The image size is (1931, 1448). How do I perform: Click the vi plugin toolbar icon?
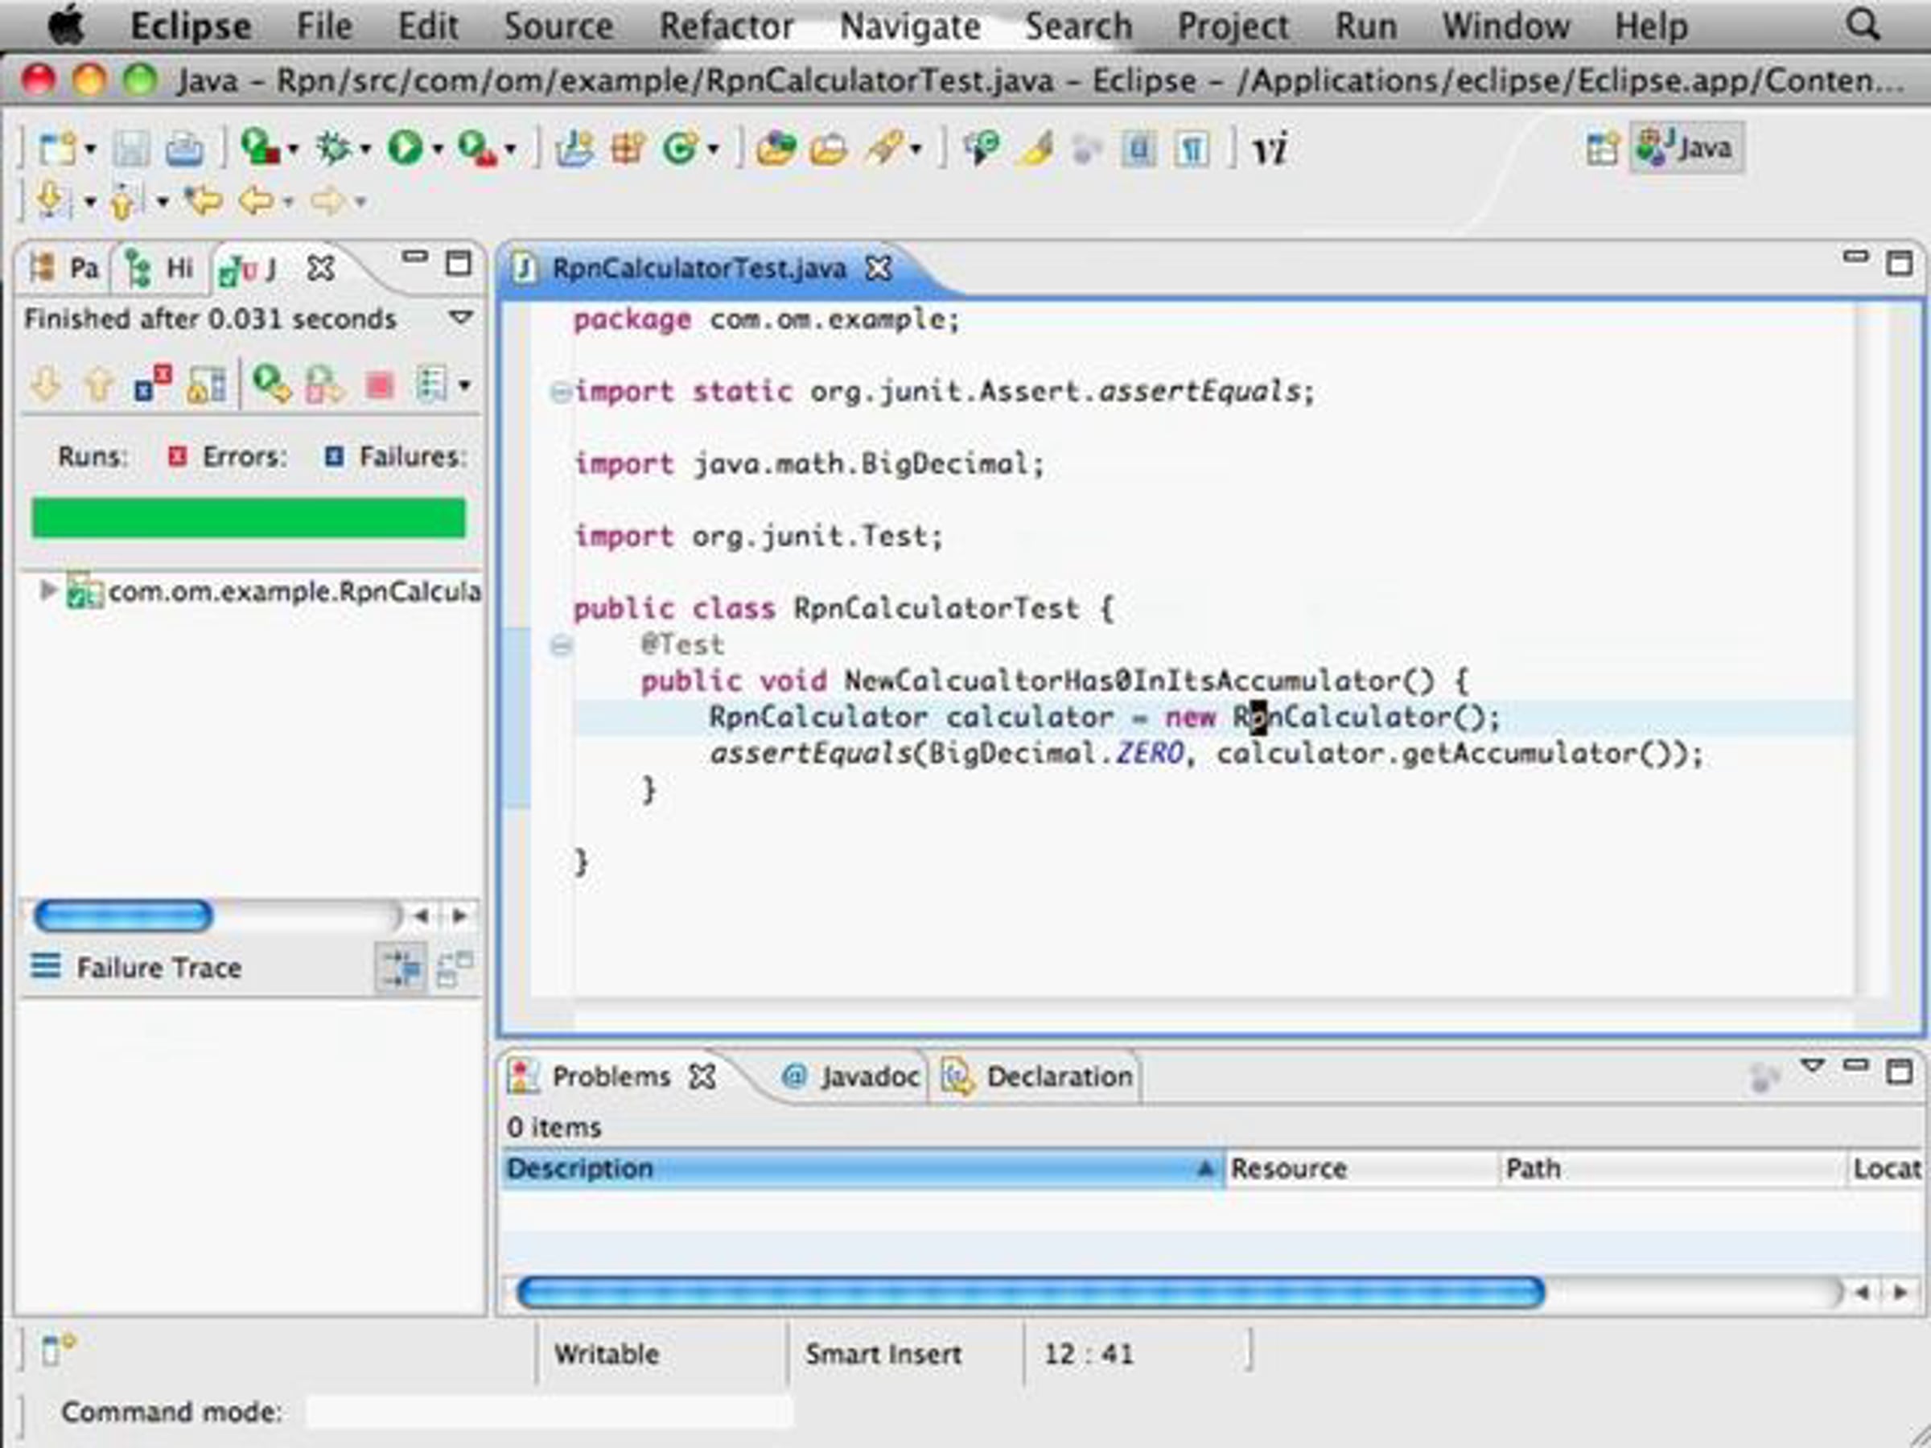(1270, 150)
